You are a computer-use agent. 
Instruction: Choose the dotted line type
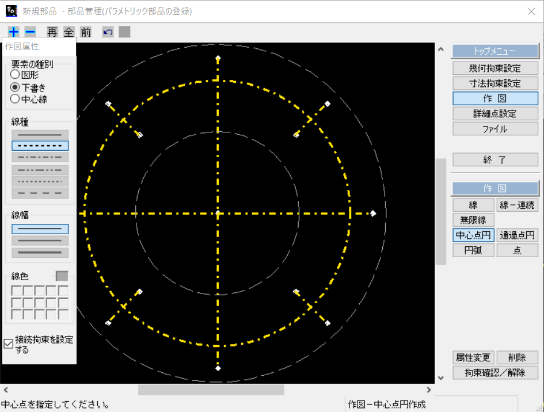click(40, 181)
